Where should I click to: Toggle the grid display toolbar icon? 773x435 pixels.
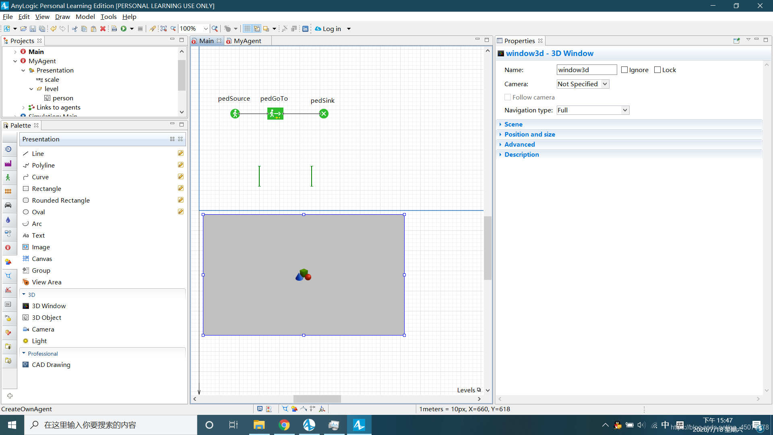(x=247, y=29)
